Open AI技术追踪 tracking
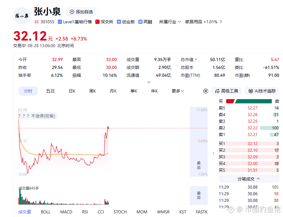 coord(262,91)
